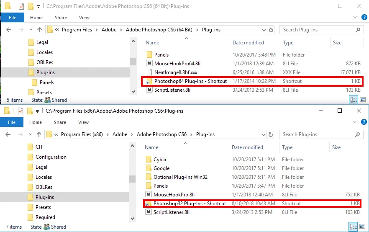Click the Forward arrow in the top window
This screenshot has height=232, width=369.
[x=21, y=30]
